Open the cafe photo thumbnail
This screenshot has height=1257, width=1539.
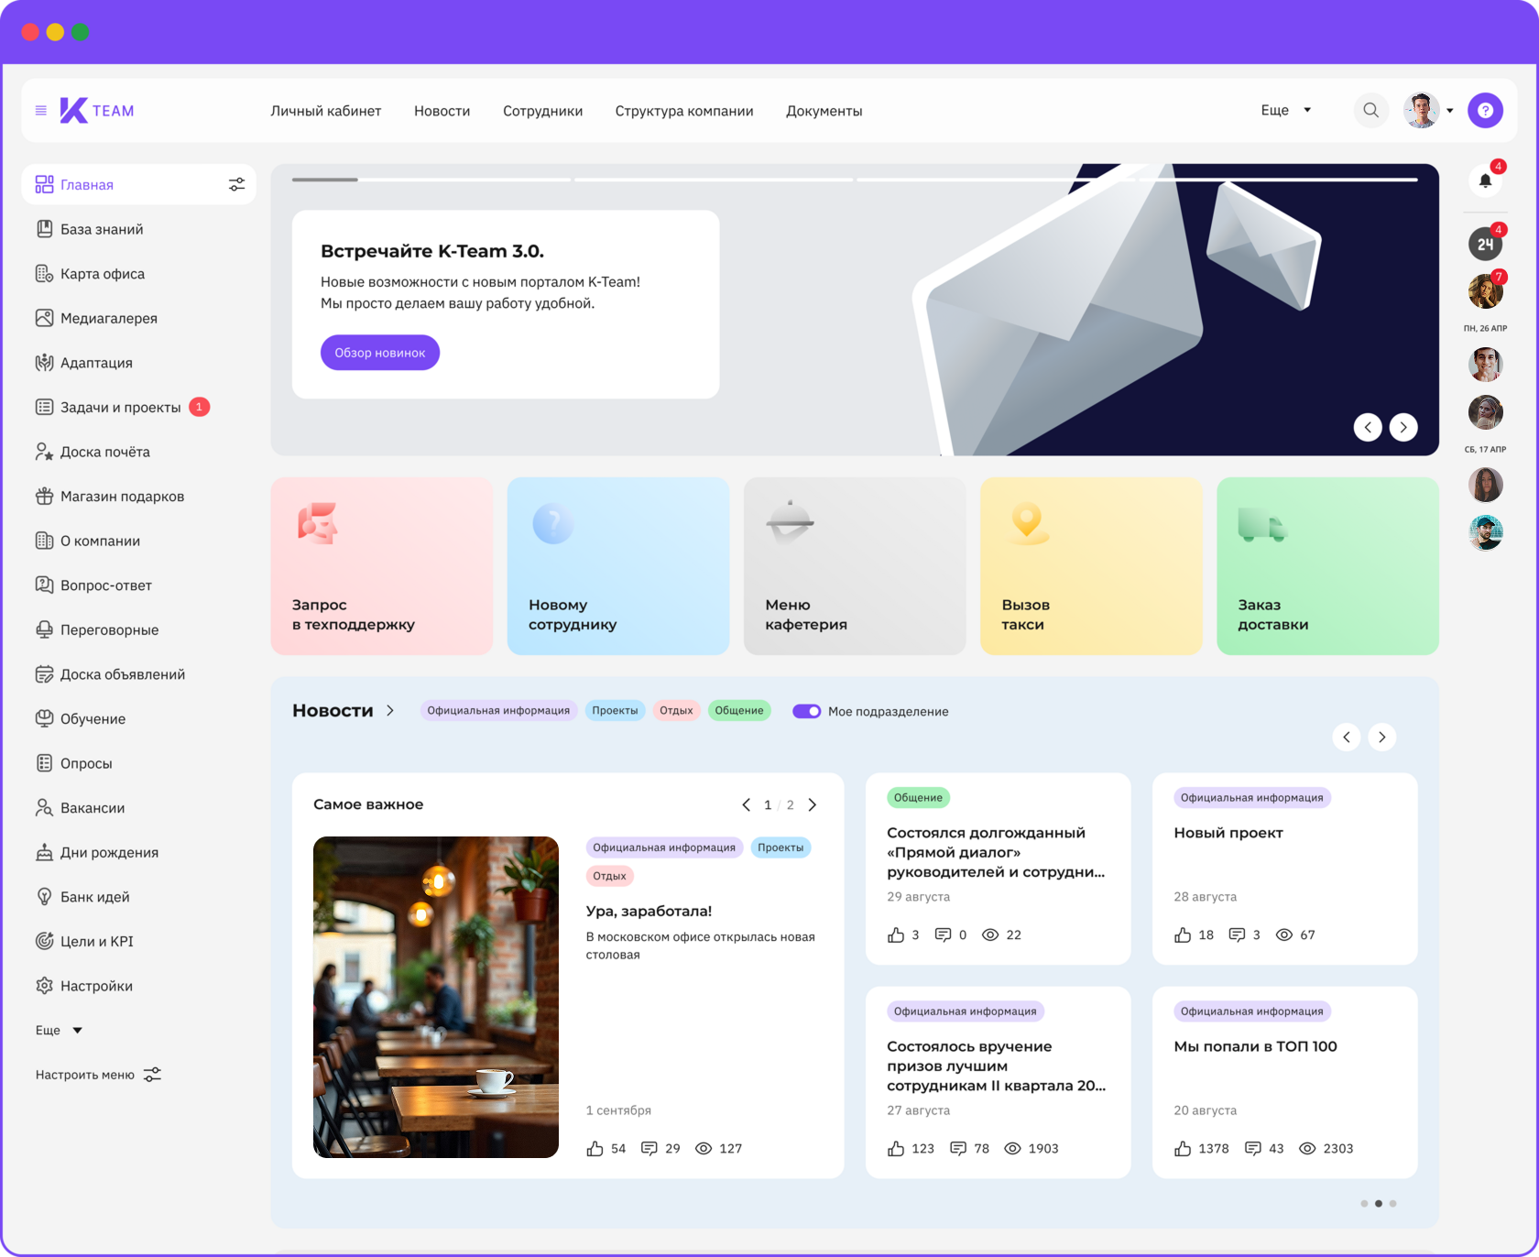click(436, 998)
